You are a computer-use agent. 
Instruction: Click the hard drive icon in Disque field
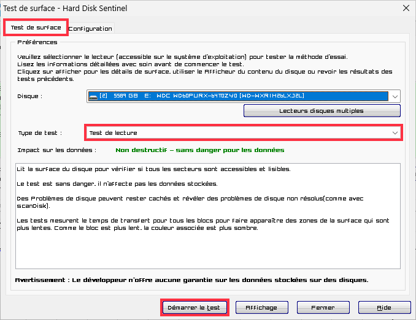(x=93, y=96)
